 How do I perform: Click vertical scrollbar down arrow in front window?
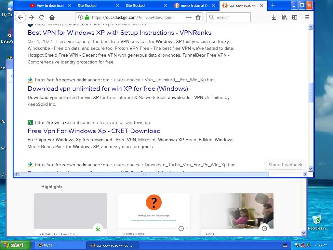coord(311,169)
